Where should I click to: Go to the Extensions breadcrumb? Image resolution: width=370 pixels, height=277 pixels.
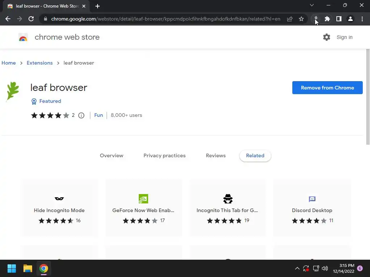40,63
